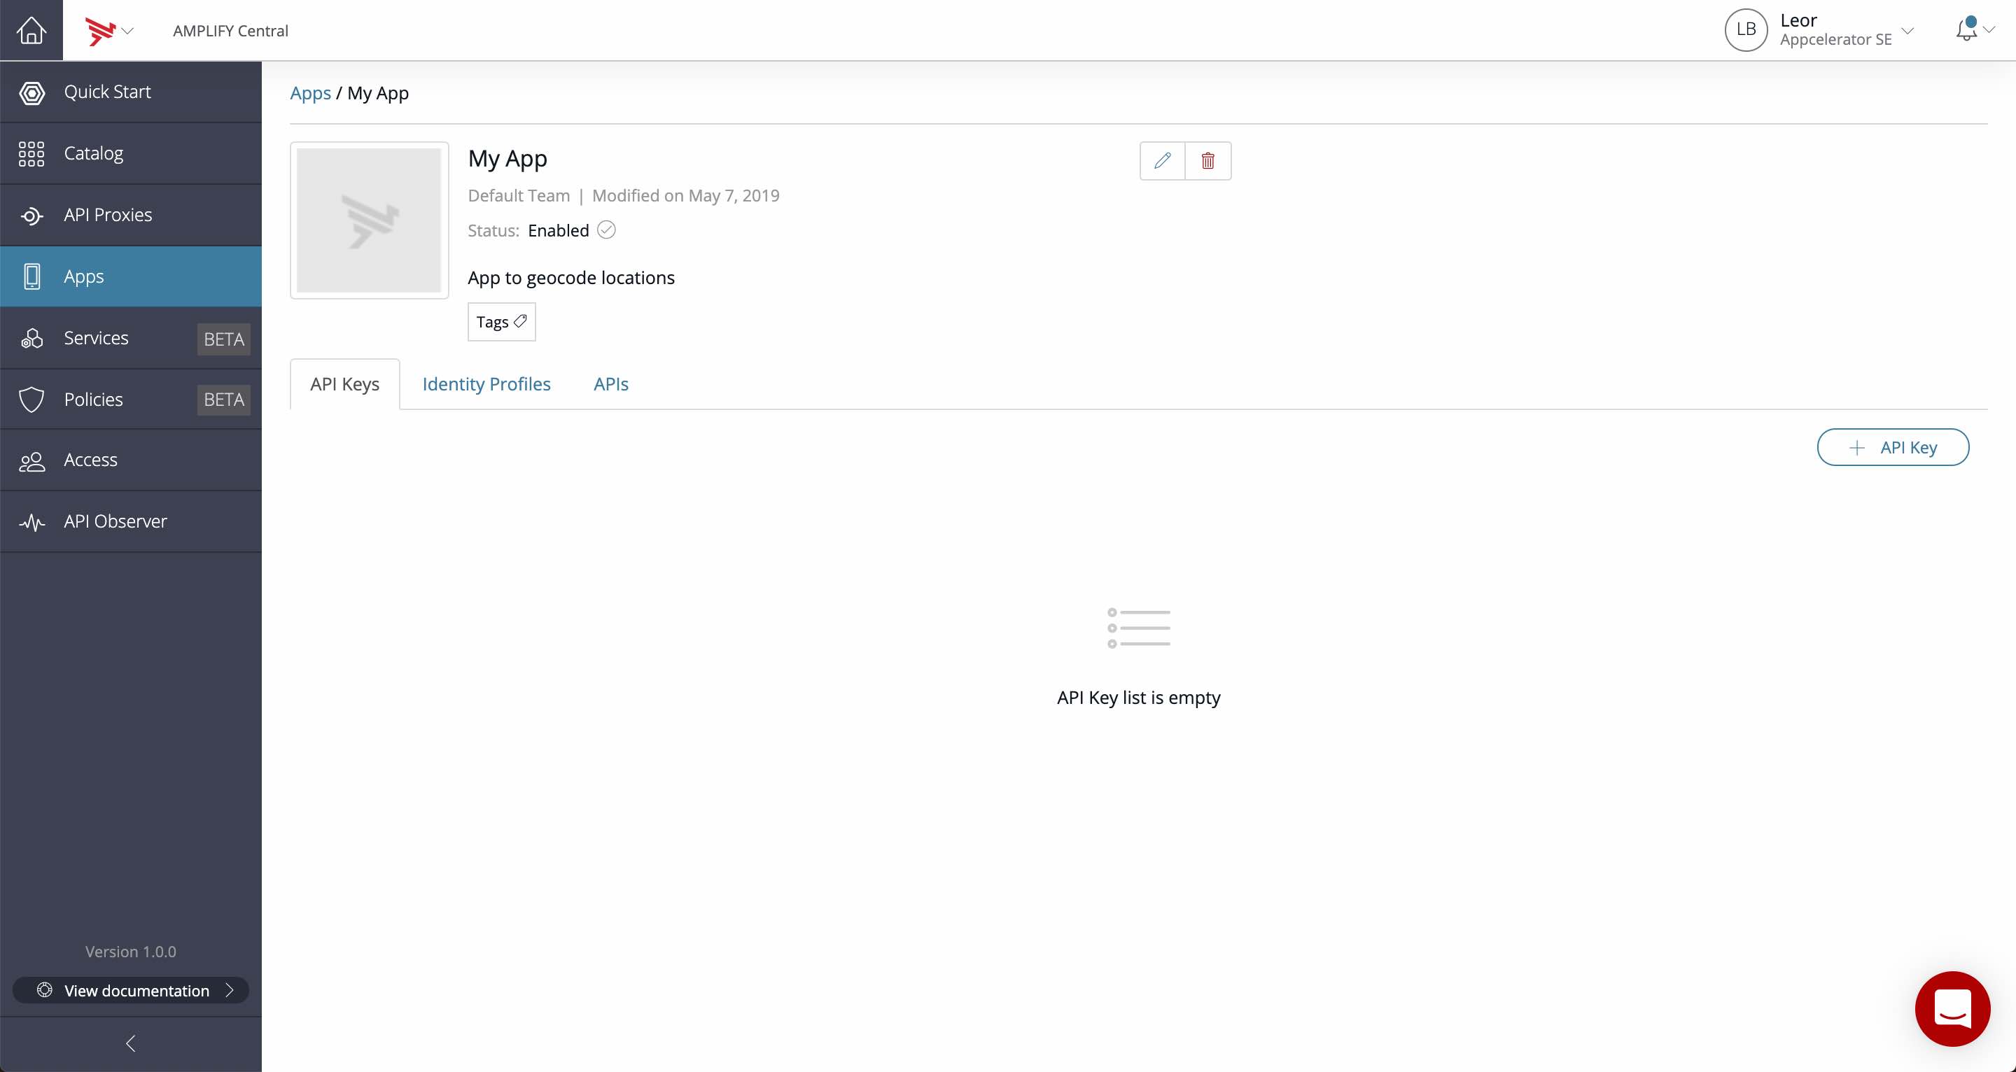This screenshot has height=1072, width=2016.
Task: Click 'API Key list is empty' message
Action: click(x=1139, y=698)
